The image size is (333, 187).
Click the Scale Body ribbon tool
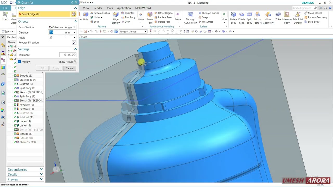[312, 22]
